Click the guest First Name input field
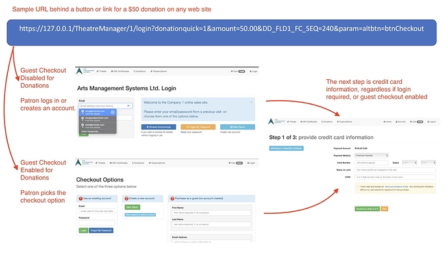 click(x=212, y=213)
